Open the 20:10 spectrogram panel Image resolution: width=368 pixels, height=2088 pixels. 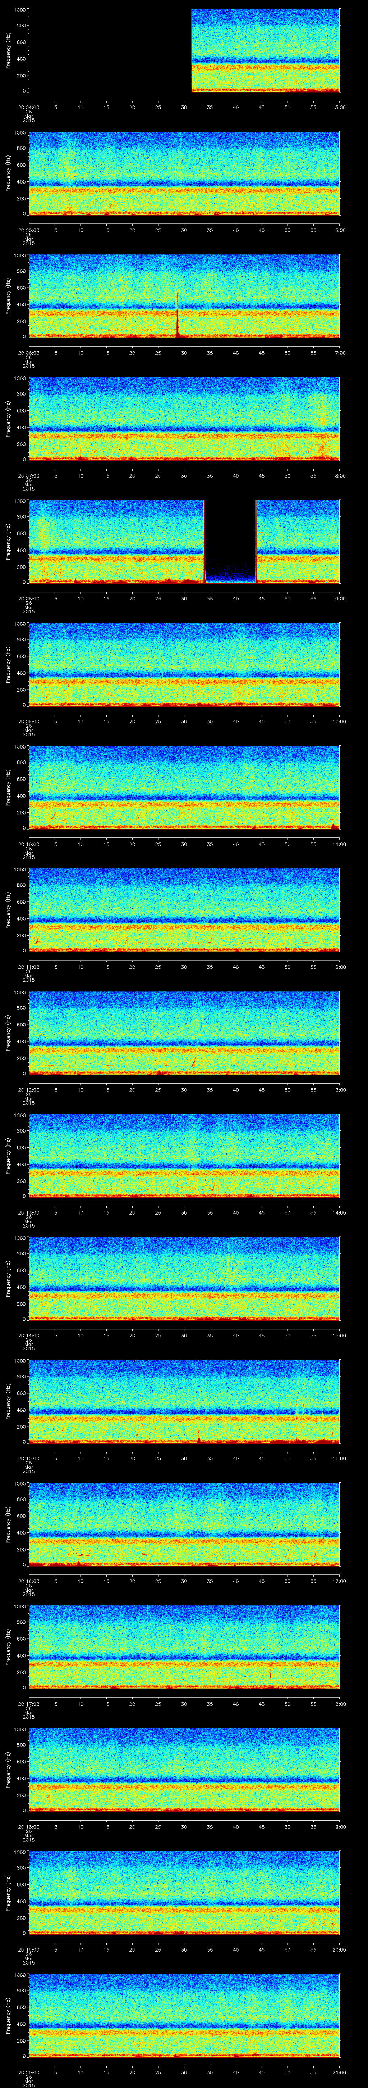coord(184,787)
